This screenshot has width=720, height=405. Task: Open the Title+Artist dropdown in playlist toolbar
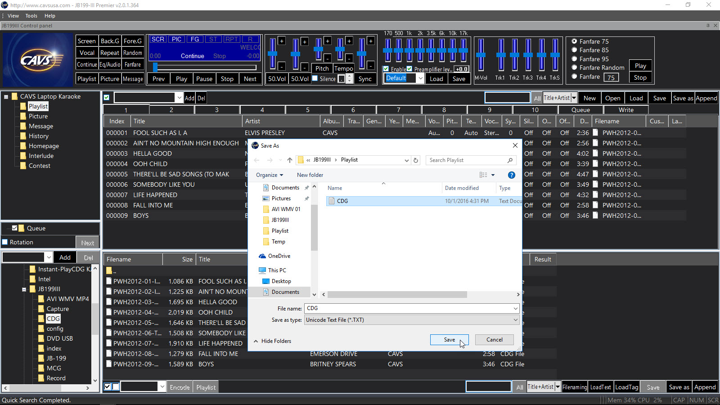click(574, 98)
